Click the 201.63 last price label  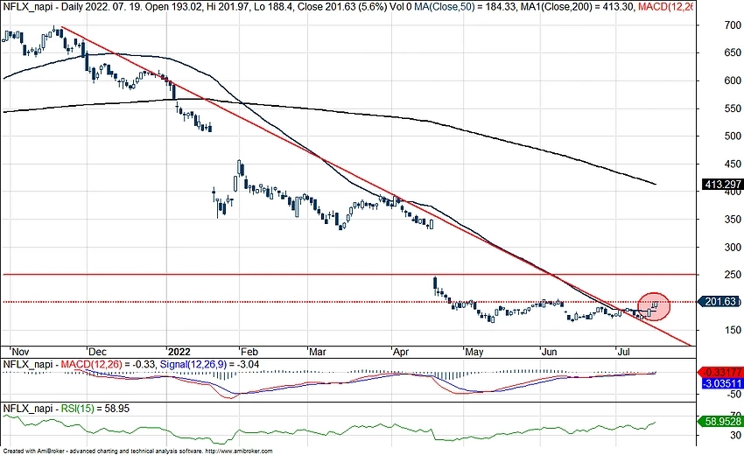tap(719, 301)
